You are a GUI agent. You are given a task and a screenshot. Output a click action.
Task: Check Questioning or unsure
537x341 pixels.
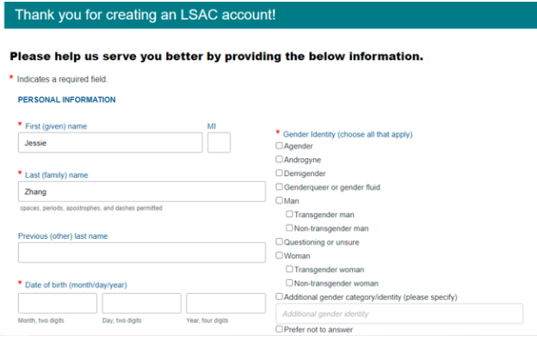tap(280, 242)
